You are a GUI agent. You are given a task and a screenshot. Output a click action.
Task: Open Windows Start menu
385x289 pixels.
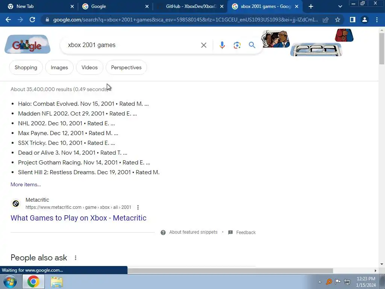point(10,281)
